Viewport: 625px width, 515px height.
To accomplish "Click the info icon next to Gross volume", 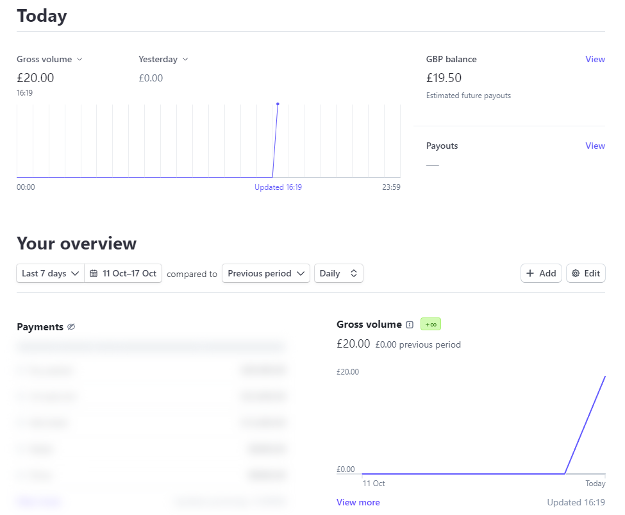I will [410, 325].
